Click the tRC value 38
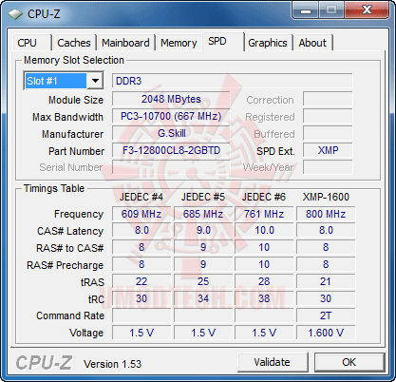Image resolution: width=396 pixels, height=382 pixels. [x=264, y=298]
